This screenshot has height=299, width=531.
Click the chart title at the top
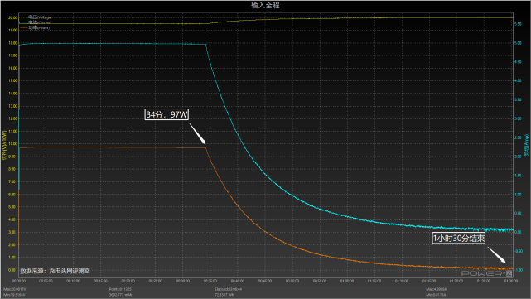(265, 5)
